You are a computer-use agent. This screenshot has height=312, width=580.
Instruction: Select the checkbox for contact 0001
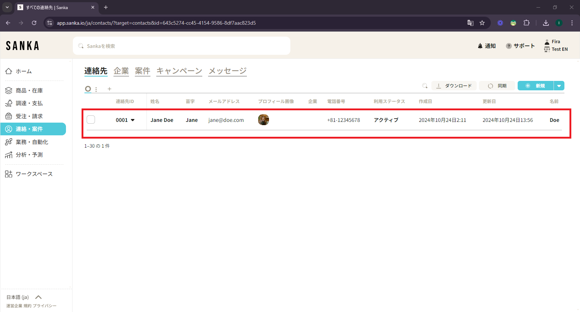[x=91, y=120]
